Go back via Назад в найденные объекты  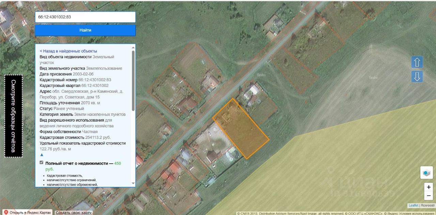(68, 51)
